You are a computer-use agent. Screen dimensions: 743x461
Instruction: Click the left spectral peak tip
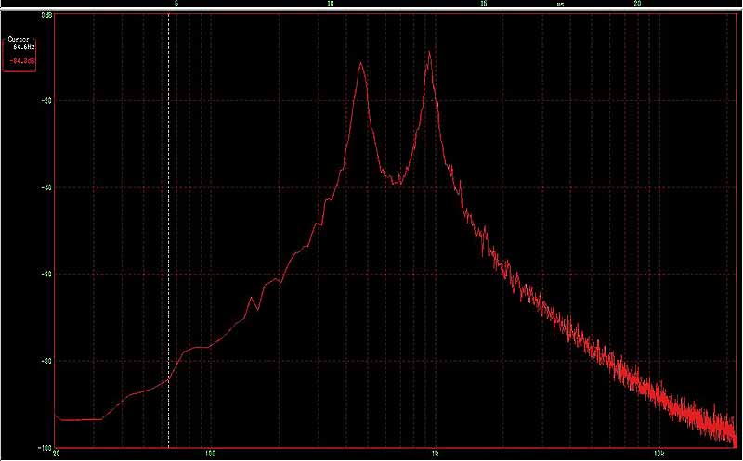coord(360,63)
